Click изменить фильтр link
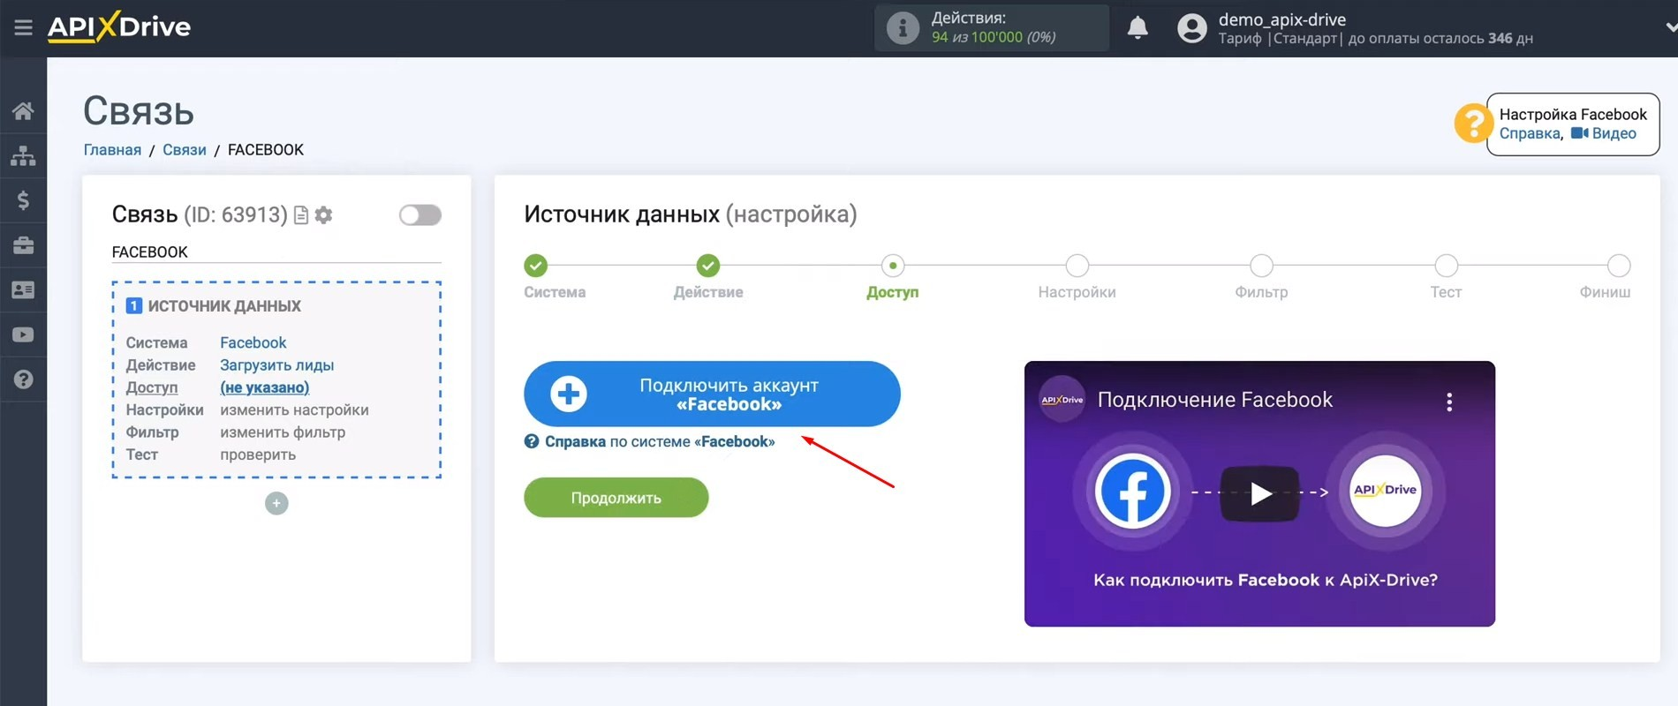The width and height of the screenshot is (1678, 706). pos(283,432)
